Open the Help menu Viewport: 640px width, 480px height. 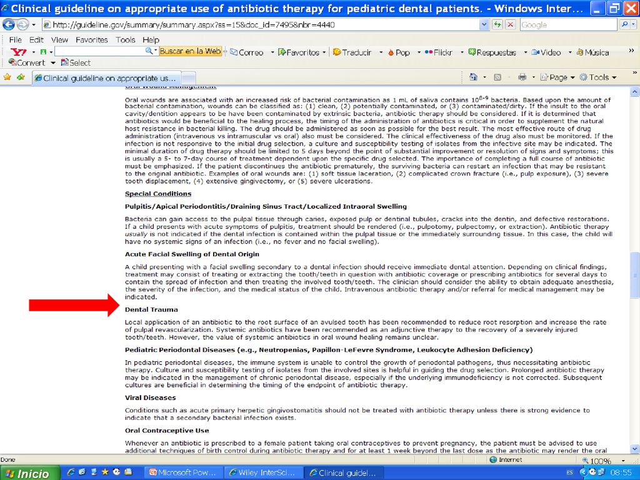point(151,39)
